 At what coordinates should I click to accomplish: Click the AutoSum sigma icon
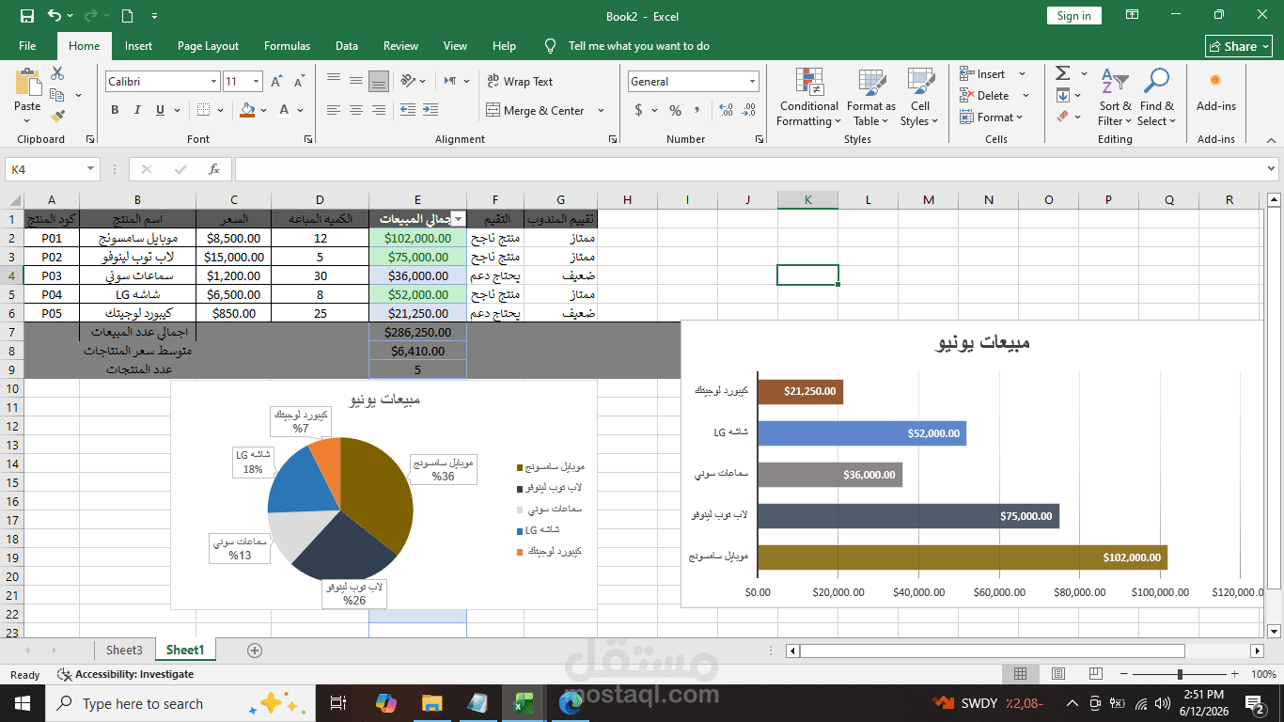click(1062, 73)
